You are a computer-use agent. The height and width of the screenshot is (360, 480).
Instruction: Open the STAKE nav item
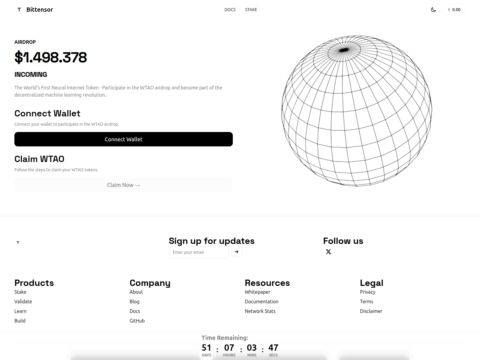[251, 10]
